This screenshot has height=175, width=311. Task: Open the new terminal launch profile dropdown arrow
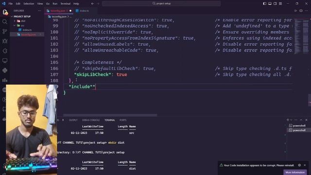click(291, 120)
